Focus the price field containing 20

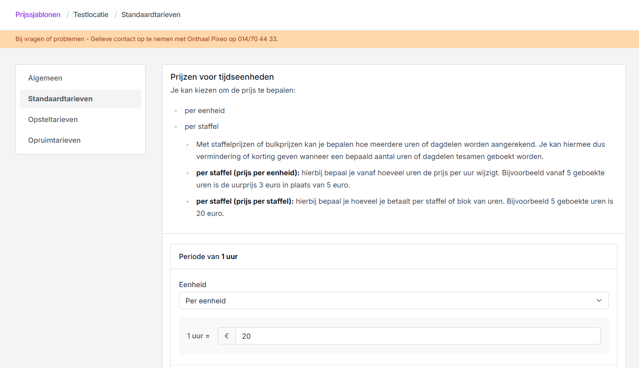tap(417, 336)
